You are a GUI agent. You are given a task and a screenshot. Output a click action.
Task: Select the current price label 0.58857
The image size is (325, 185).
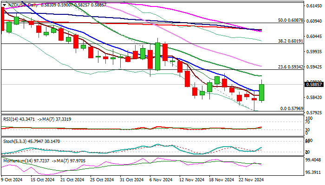tap(314, 84)
